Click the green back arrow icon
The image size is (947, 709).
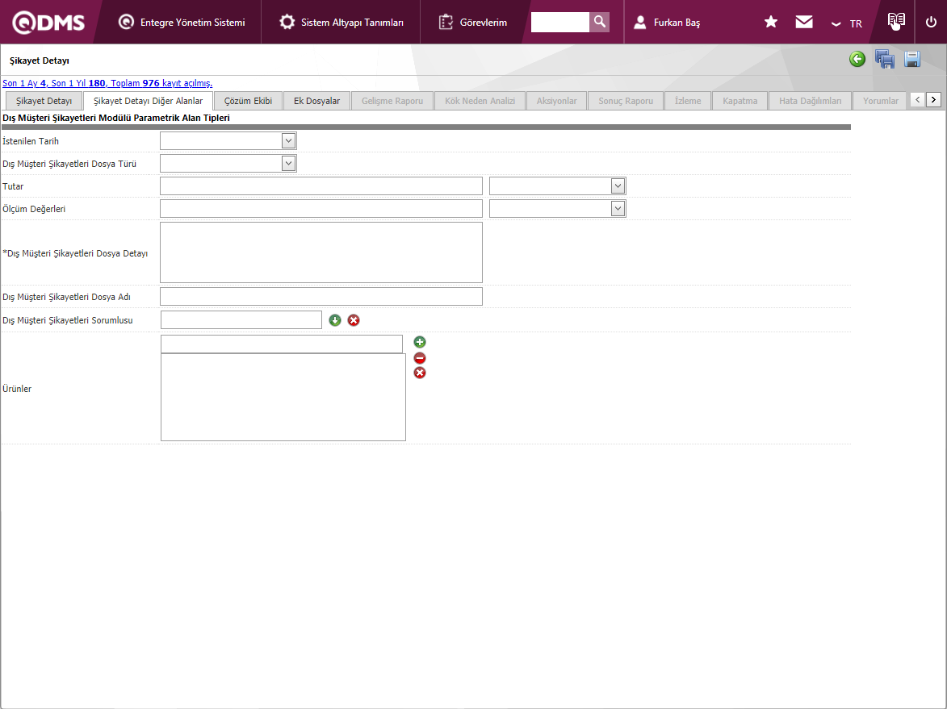pos(857,59)
